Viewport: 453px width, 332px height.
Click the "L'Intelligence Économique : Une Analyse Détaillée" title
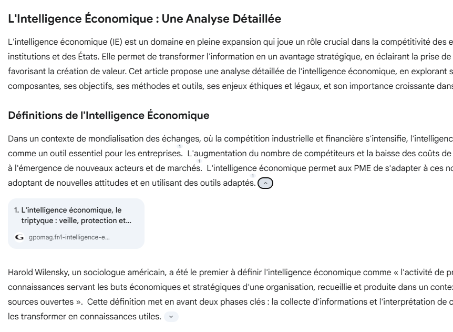coord(145,19)
